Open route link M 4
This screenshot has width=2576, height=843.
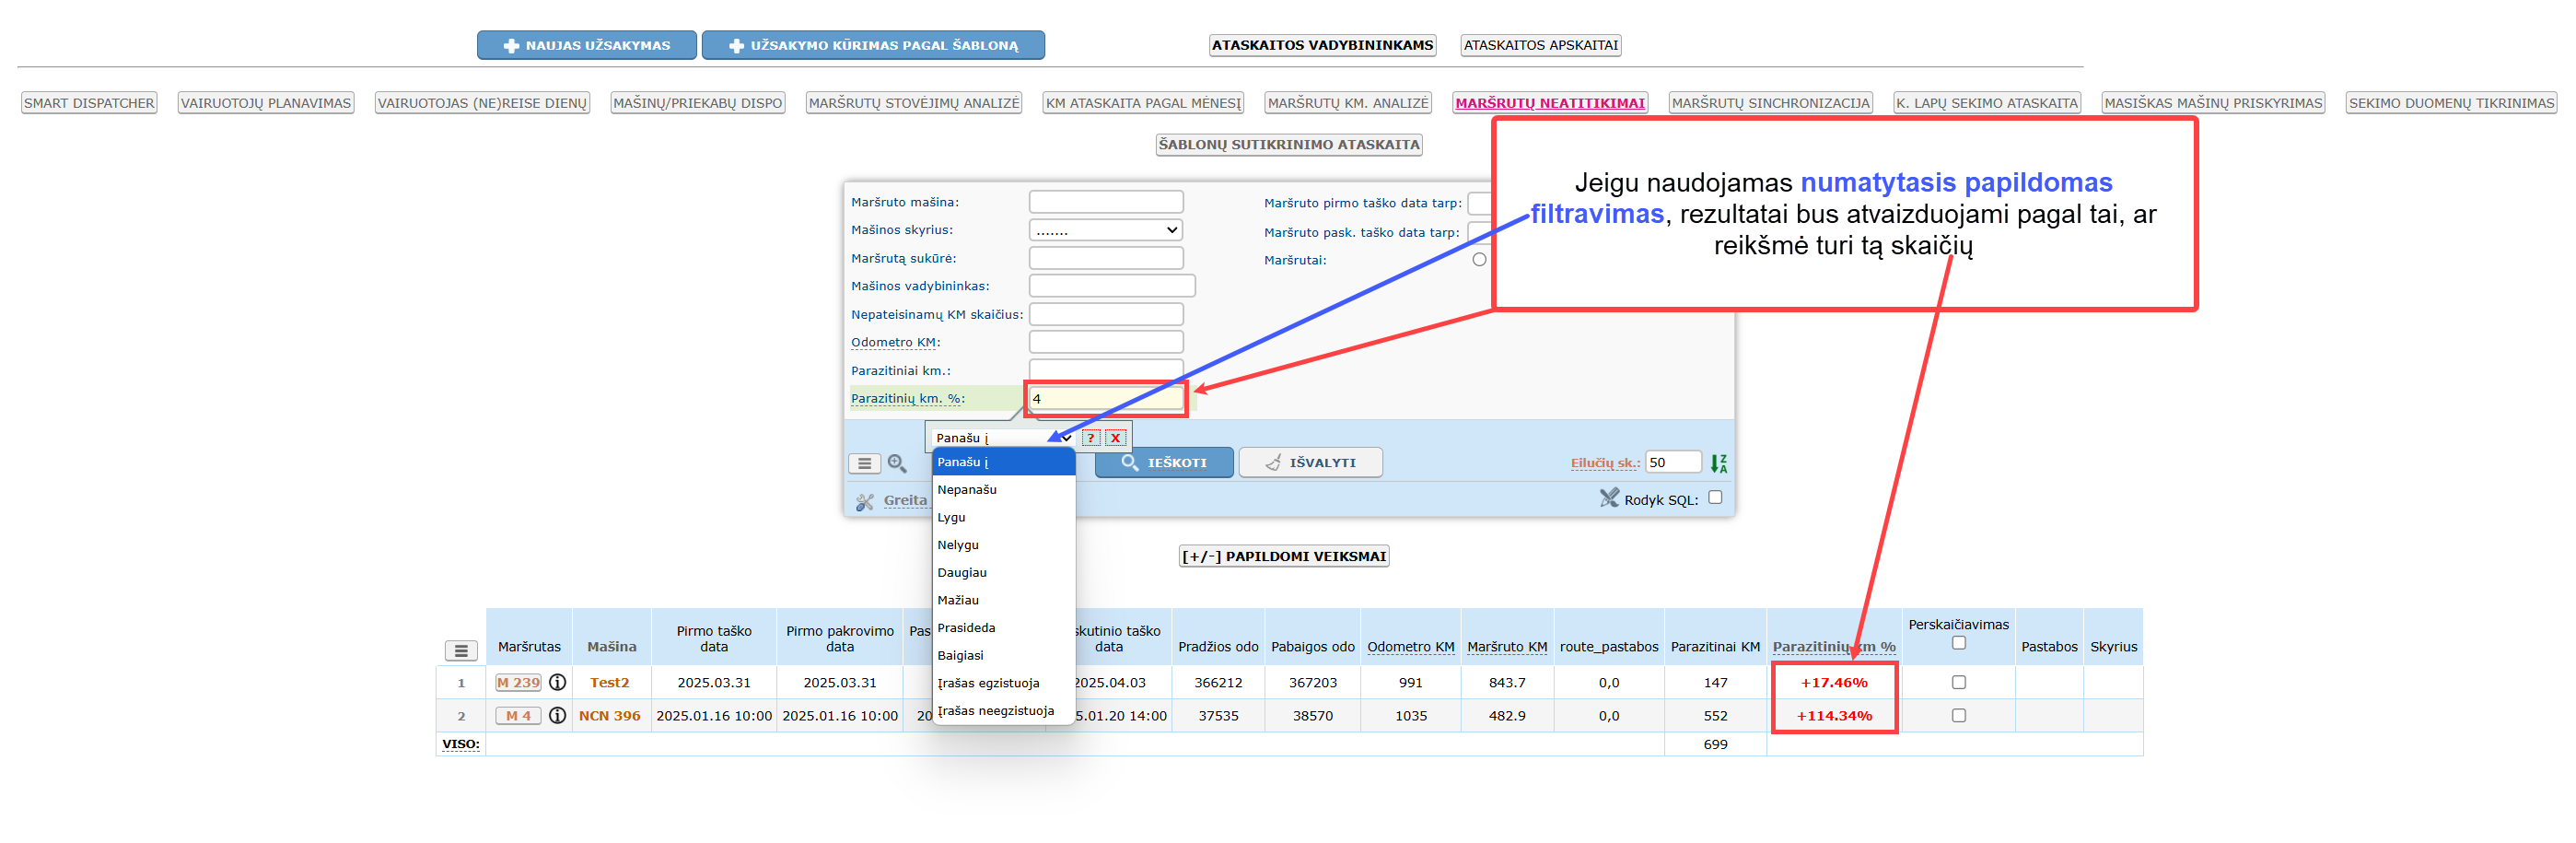click(x=518, y=716)
